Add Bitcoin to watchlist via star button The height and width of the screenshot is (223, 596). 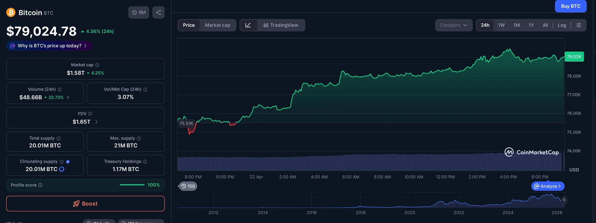(139, 12)
